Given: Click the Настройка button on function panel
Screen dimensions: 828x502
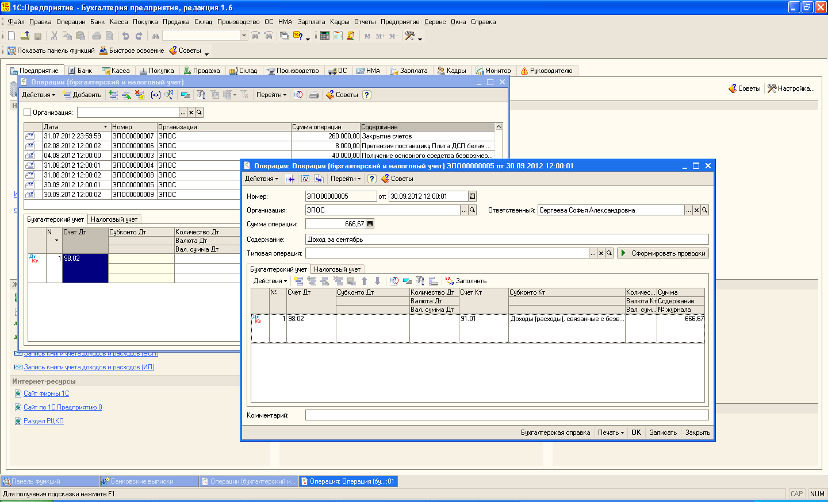Looking at the screenshot, I should (791, 88).
